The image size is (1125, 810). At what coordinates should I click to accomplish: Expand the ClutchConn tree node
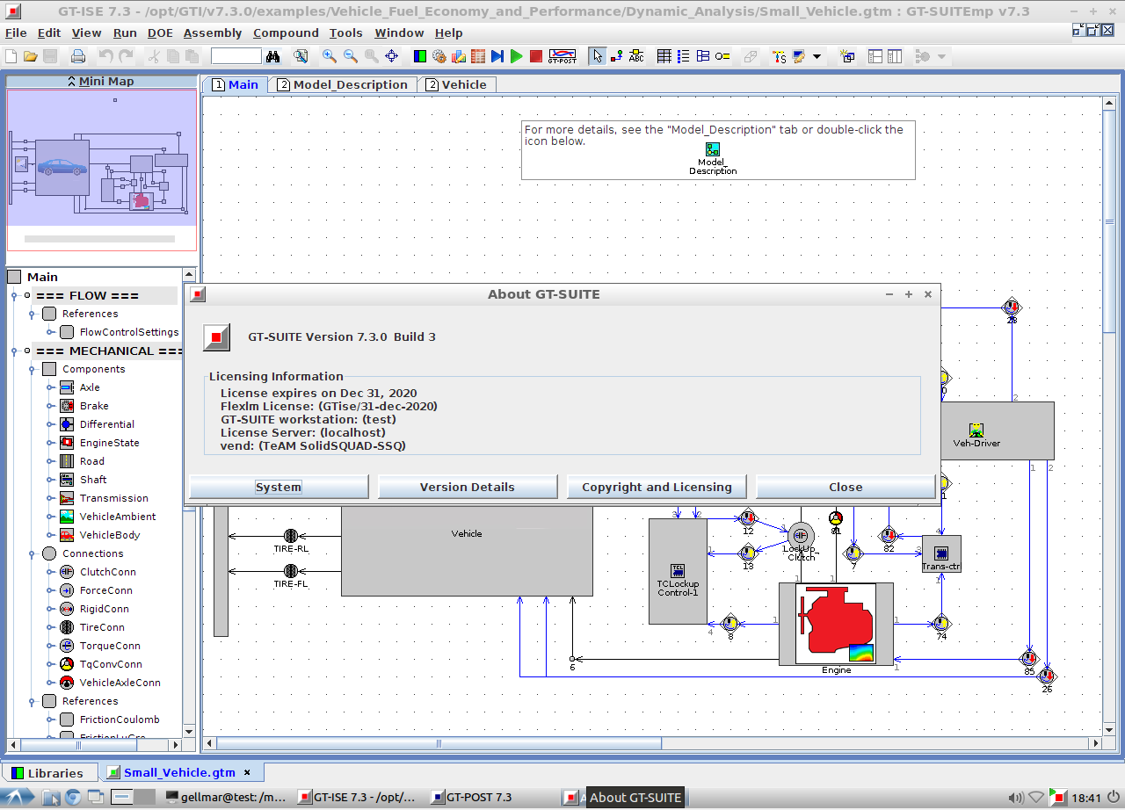tap(50, 572)
